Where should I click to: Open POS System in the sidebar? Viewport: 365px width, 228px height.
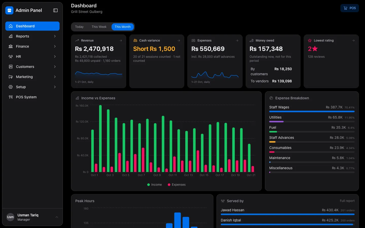32,97
